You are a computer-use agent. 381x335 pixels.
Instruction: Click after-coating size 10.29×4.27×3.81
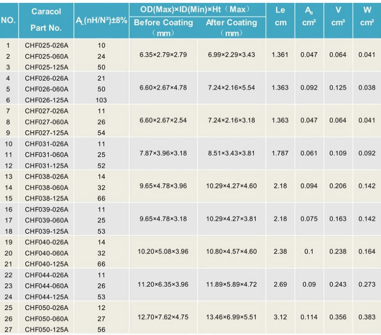(231, 219)
